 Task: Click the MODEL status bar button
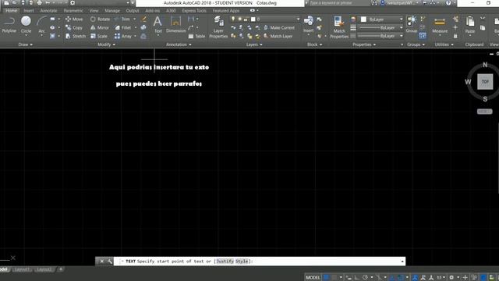pos(313,278)
